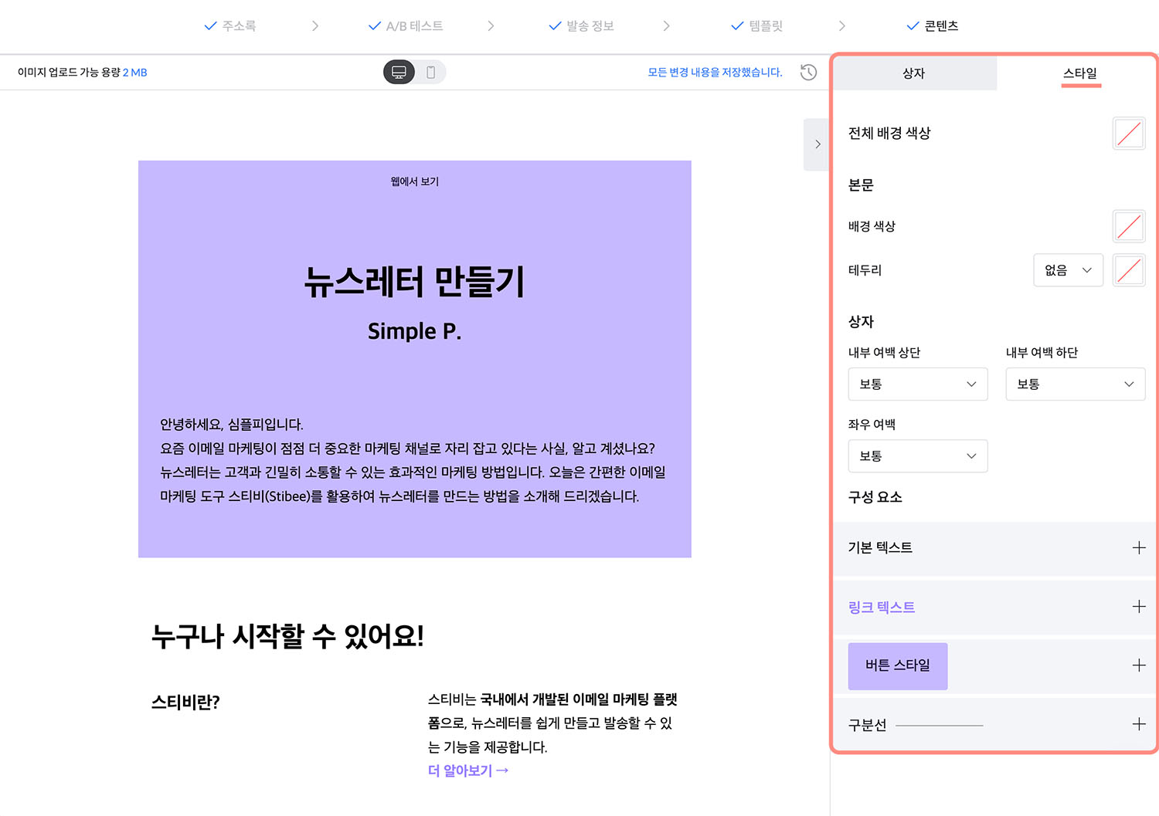Click the greeting line 안녕하세요, 심플피입니다.
1159x816 pixels.
coord(232,425)
